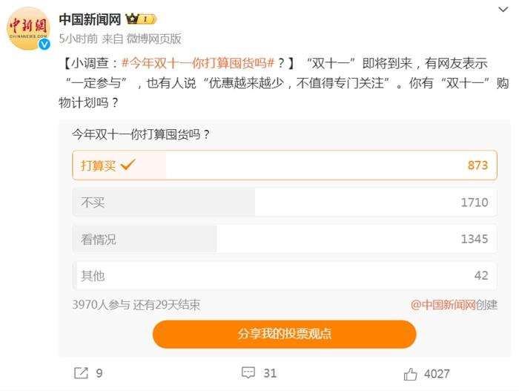Screen dimensions: 519x391
Task: Choose the 看情况 poll option
Action: click(x=284, y=239)
